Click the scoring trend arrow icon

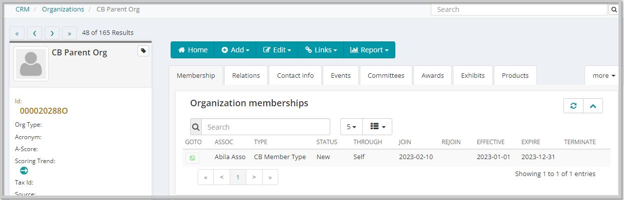24,171
